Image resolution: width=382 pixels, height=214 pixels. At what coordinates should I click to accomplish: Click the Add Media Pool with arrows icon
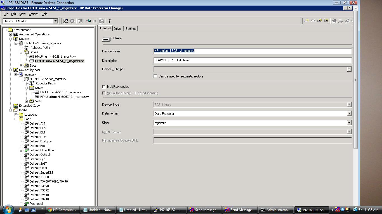pos(326,21)
